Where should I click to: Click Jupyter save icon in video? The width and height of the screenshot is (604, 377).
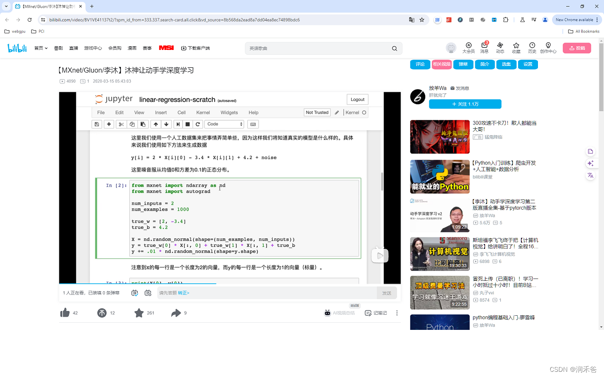97,124
